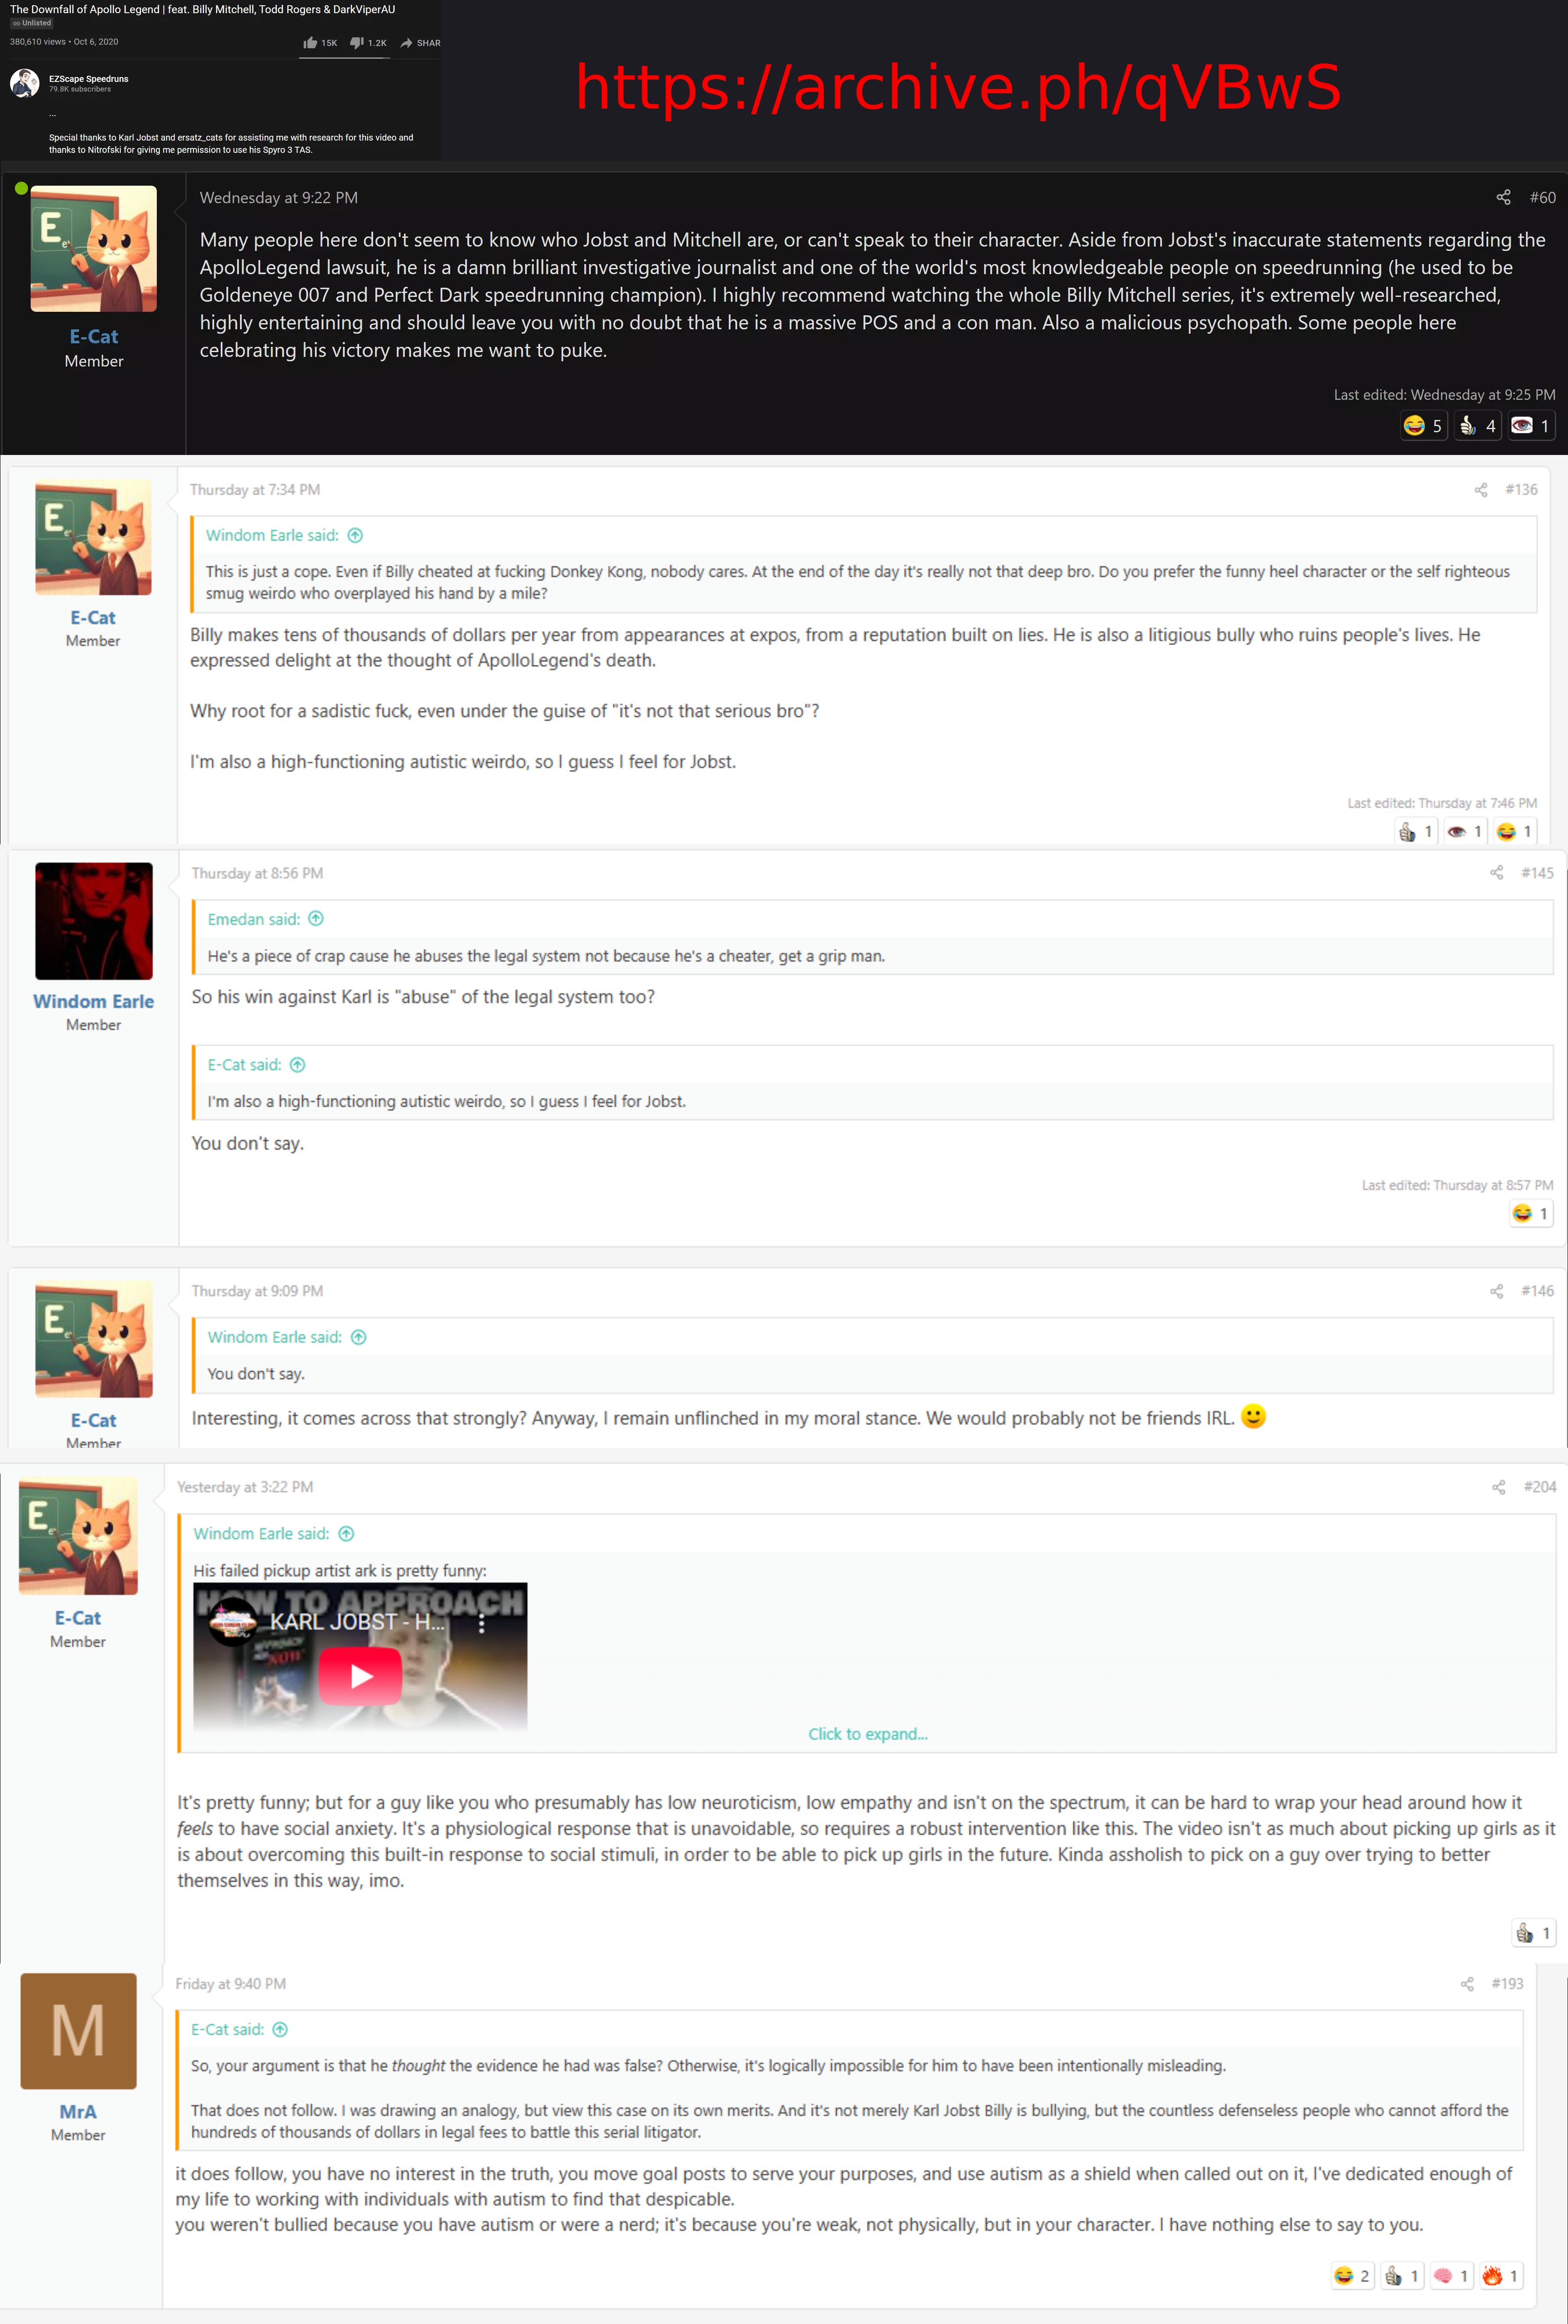Jump to quoted Windom Earle post in #136
Viewport: 1568px width, 2324px height.
pyautogui.click(x=355, y=536)
